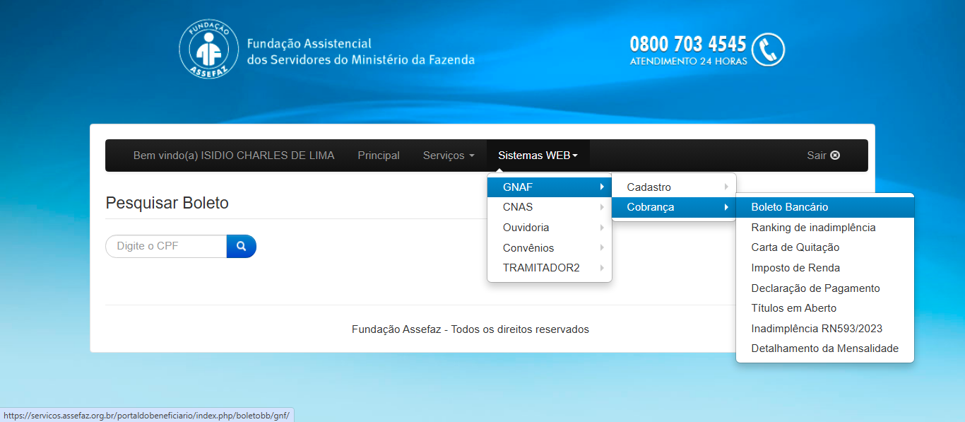Choose Imposto de Renda option

pyautogui.click(x=824, y=268)
